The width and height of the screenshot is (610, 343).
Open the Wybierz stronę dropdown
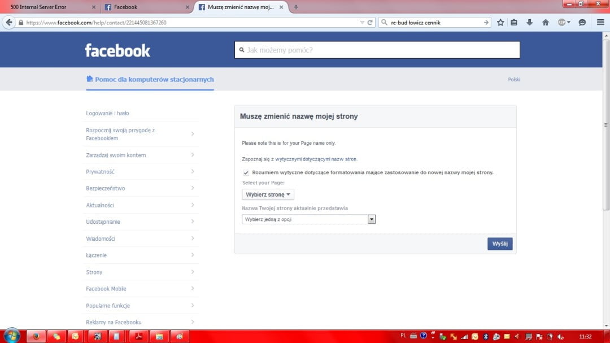(x=268, y=194)
